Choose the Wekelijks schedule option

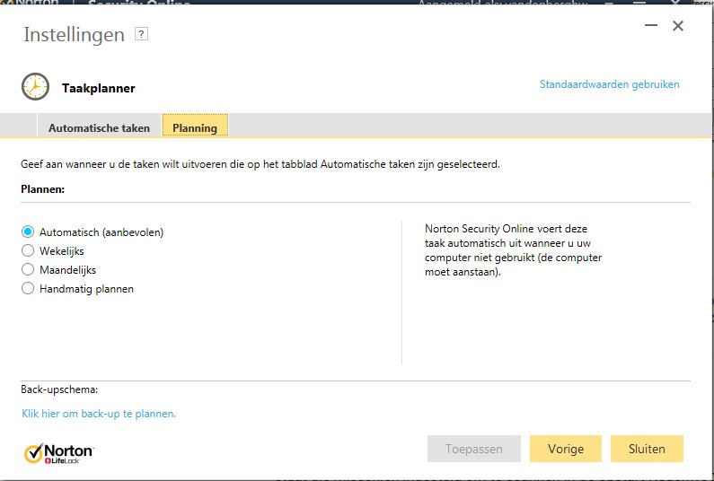(28, 251)
